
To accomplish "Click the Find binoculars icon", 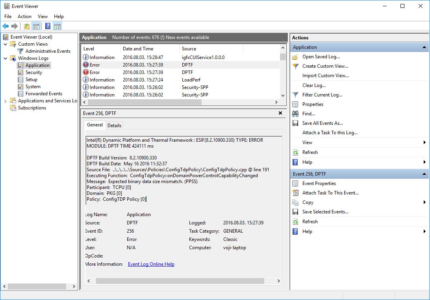I will (295, 114).
